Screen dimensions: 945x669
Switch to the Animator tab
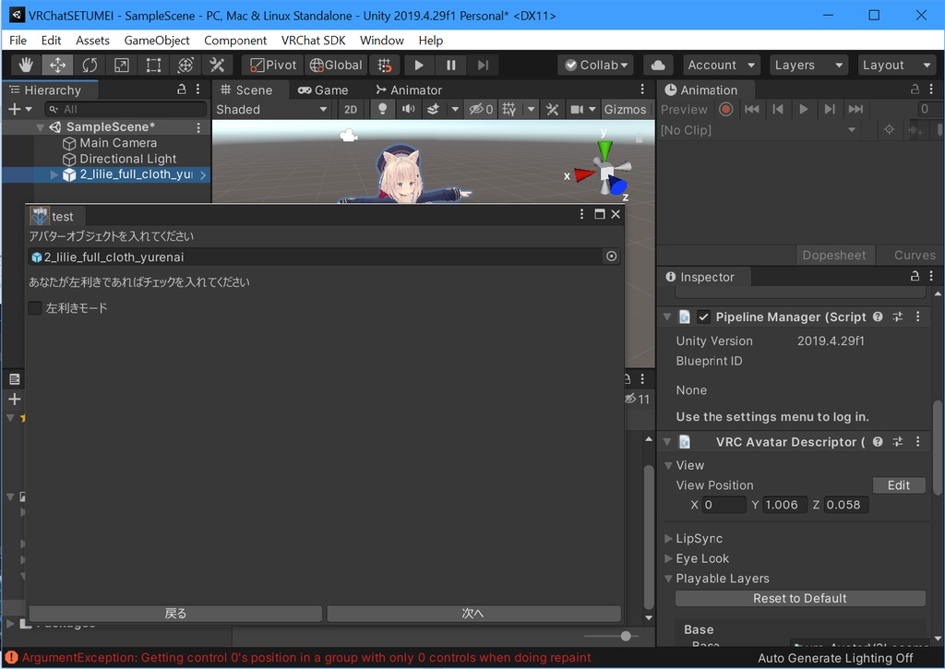[x=408, y=90]
